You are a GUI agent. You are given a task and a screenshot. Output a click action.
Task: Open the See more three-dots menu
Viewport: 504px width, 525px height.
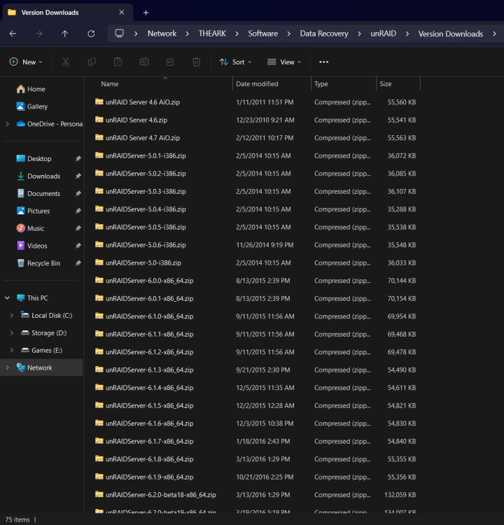click(324, 62)
